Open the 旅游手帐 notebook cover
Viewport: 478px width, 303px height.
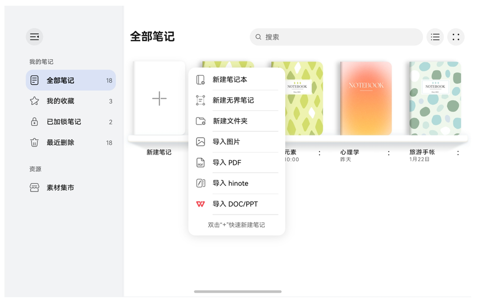(x=435, y=98)
